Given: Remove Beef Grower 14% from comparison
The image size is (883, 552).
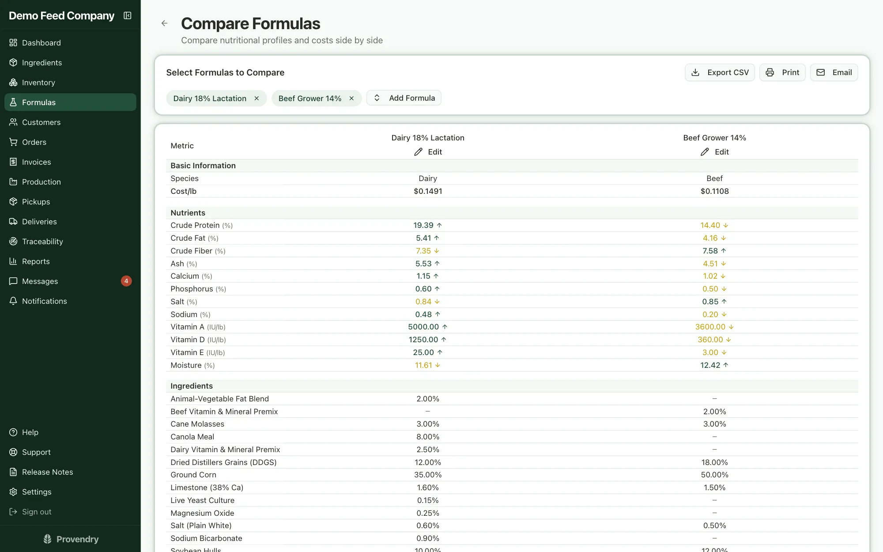Looking at the screenshot, I should [351, 98].
